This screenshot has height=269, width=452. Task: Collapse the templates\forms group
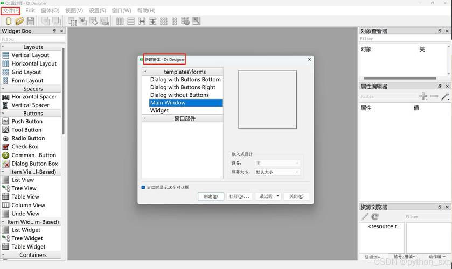(x=145, y=72)
